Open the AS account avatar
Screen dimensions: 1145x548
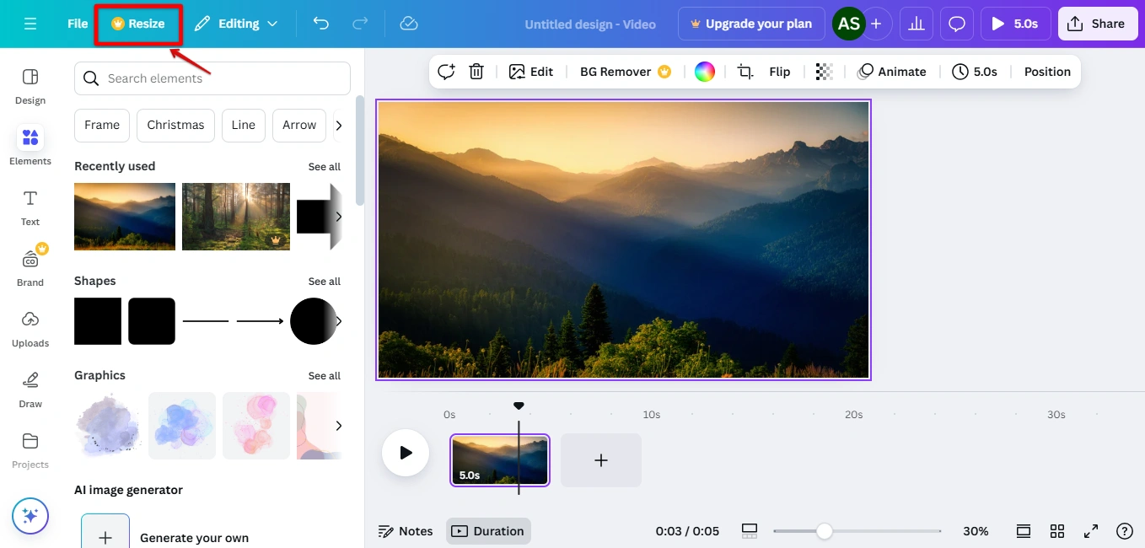848,24
